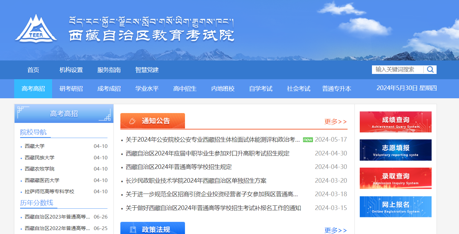The height and width of the screenshot is (234, 459).
Task: Open the 录取查询 admission inquiry banner
Action: [395, 178]
